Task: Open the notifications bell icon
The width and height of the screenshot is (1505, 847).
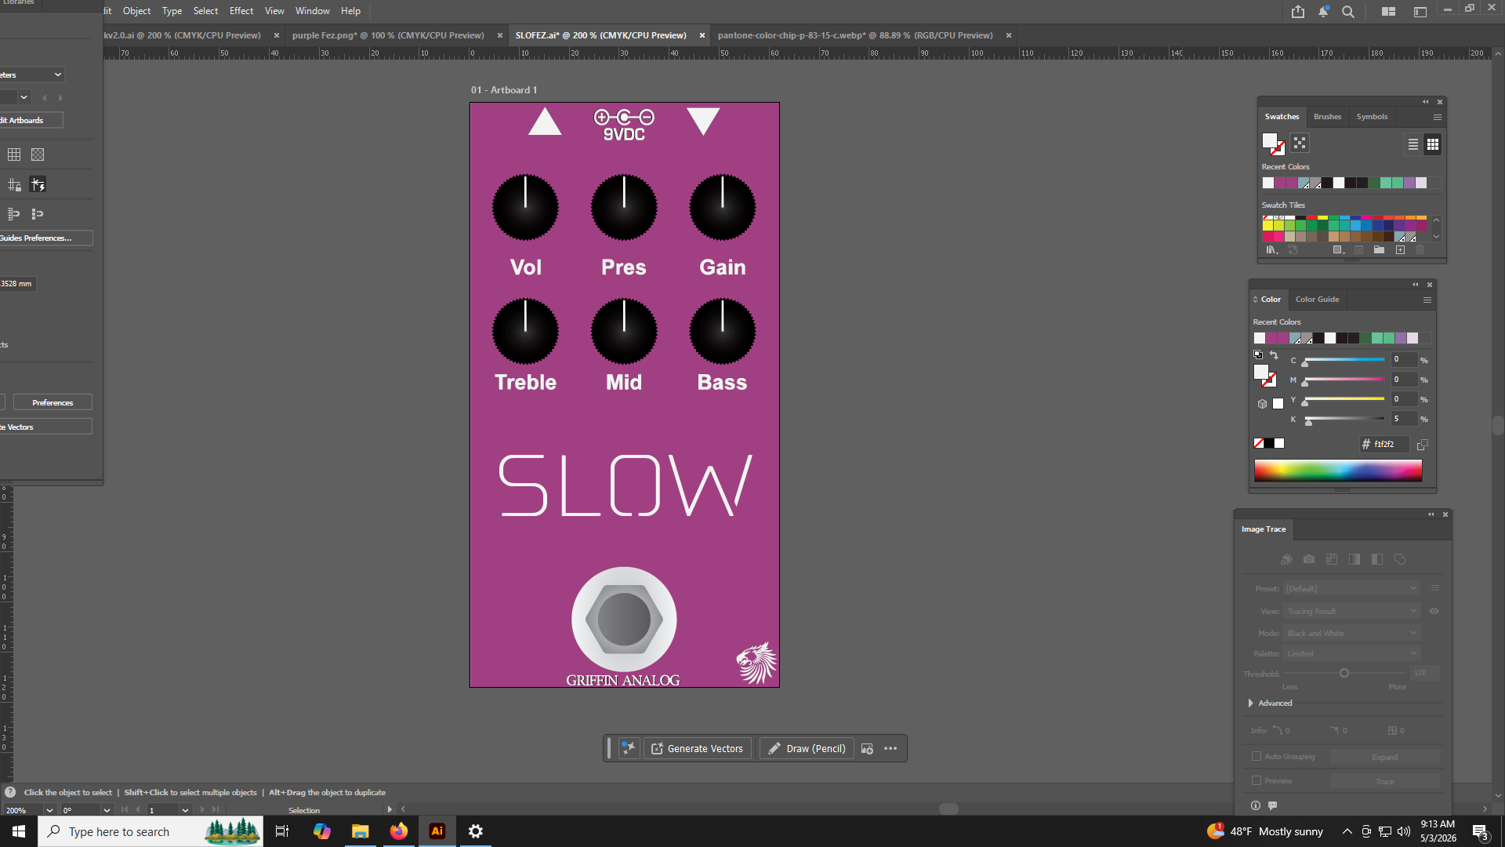Action: click(x=1323, y=11)
